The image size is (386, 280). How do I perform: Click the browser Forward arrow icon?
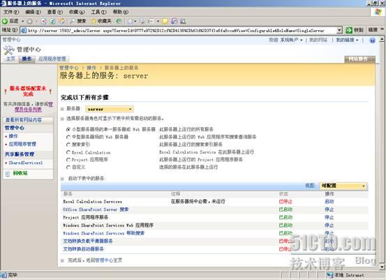point(29,22)
